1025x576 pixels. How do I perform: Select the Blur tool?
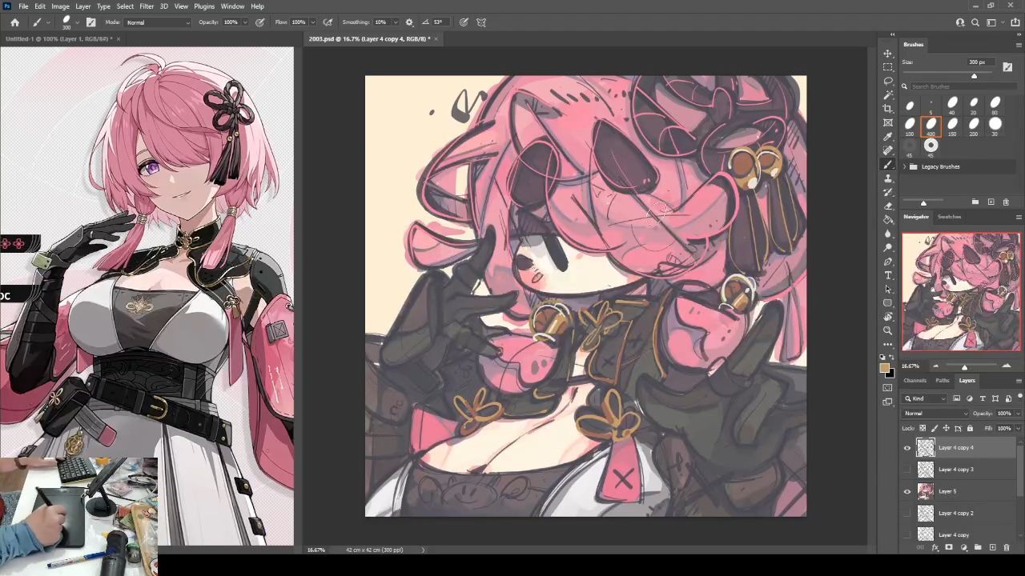[888, 234]
